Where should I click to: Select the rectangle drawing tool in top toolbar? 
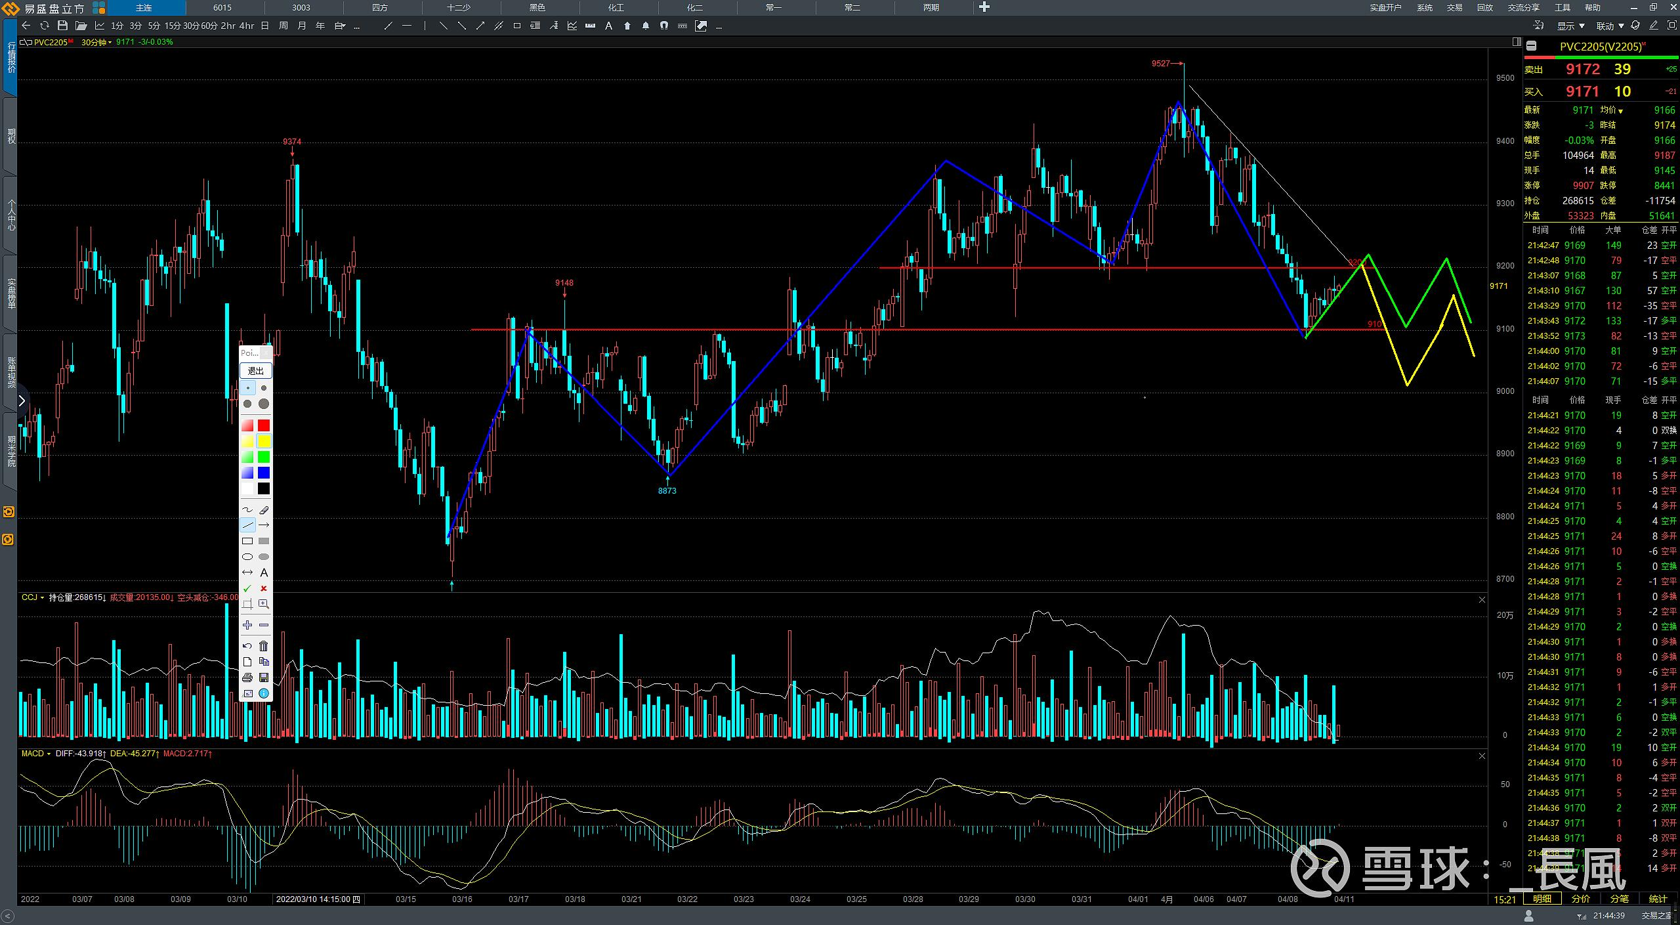517,26
